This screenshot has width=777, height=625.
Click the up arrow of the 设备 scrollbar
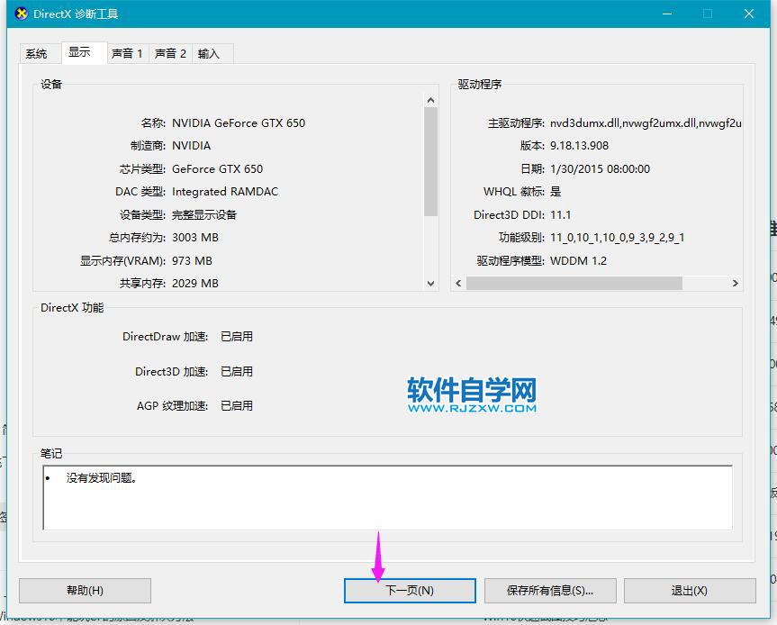pyautogui.click(x=430, y=100)
